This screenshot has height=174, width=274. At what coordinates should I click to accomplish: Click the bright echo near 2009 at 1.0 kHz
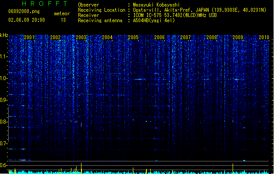237,80
